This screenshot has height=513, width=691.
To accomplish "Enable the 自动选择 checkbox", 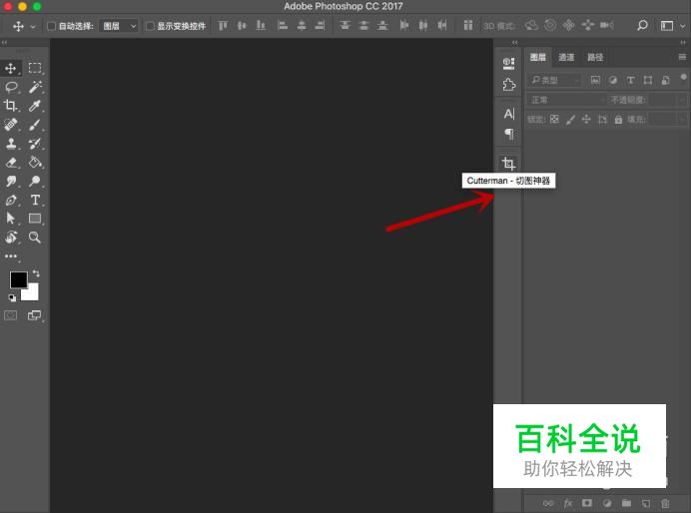I will (x=52, y=26).
